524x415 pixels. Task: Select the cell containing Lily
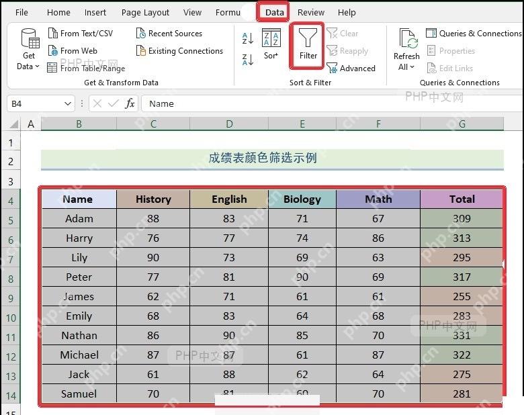(79, 257)
